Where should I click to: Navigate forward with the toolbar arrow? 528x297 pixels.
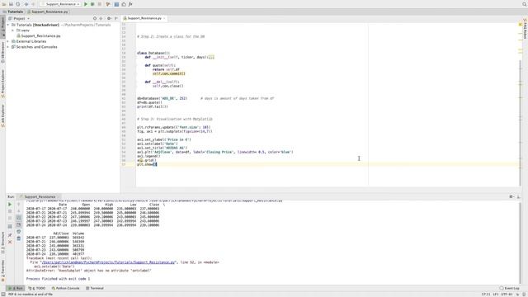click(x=33, y=4)
